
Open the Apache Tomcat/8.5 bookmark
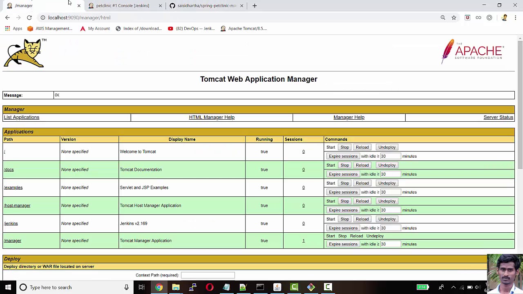(244, 29)
